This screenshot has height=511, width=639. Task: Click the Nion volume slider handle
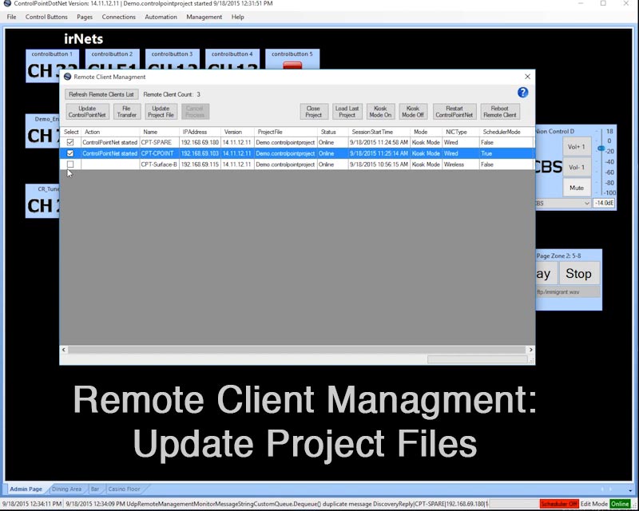tap(601, 148)
